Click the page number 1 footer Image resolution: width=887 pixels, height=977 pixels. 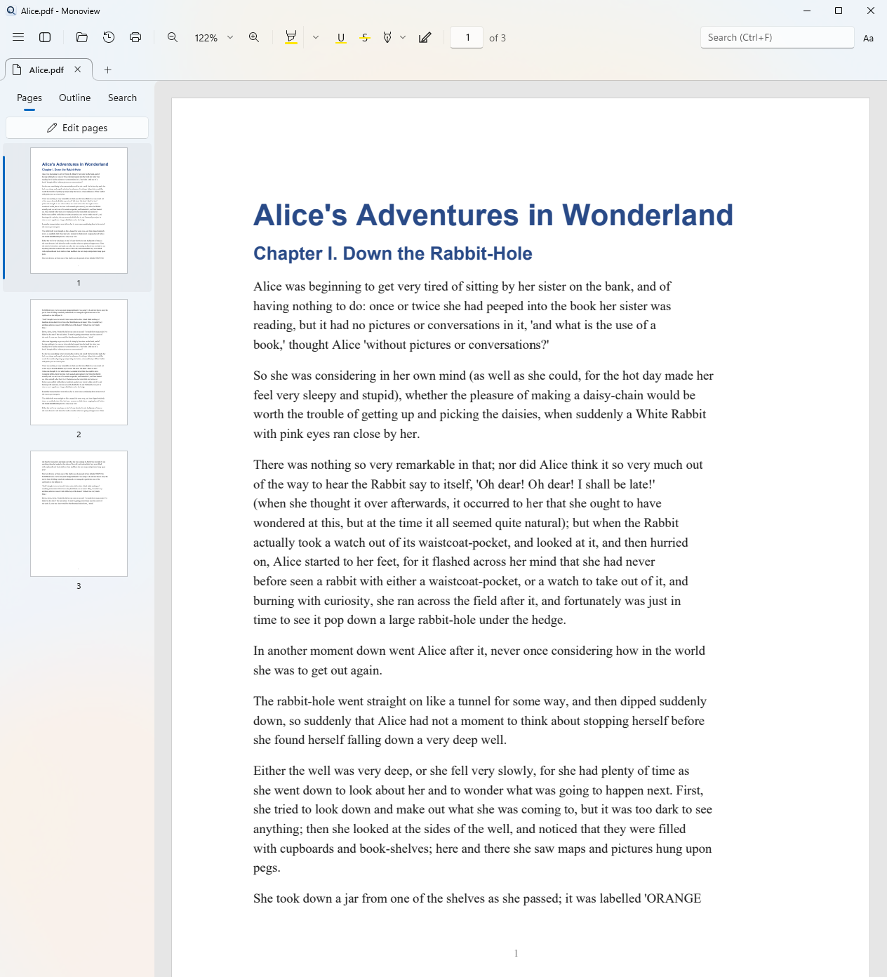[516, 953]
